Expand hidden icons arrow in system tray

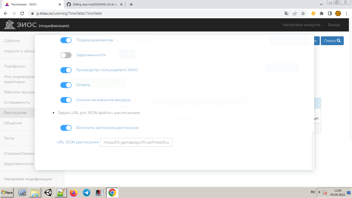coord(319,192)
